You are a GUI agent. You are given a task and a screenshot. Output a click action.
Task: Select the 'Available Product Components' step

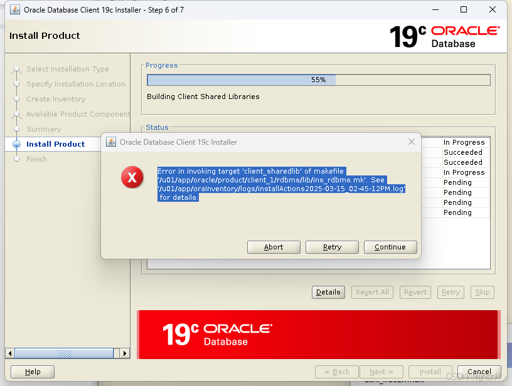tap(78, 114)
